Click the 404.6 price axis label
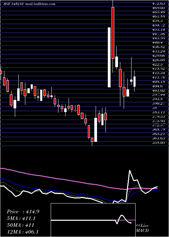The height and width of the screenshot is (237, 169). click(x=157, y=86)
